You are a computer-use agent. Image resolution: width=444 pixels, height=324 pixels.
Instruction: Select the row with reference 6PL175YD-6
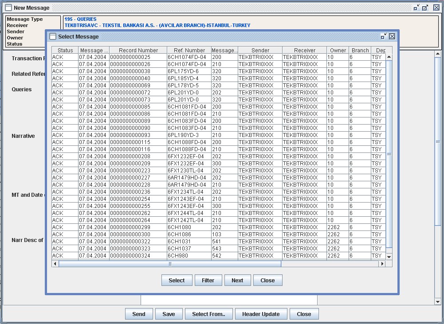(219, 71)
